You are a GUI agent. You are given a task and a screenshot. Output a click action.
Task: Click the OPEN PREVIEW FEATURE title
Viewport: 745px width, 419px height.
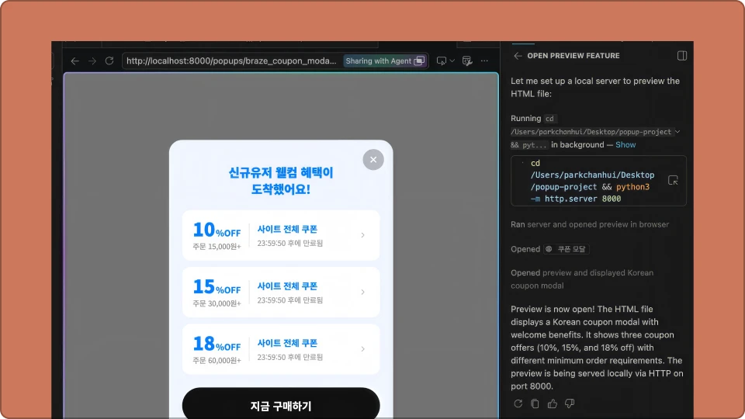(x=573, y=56)
